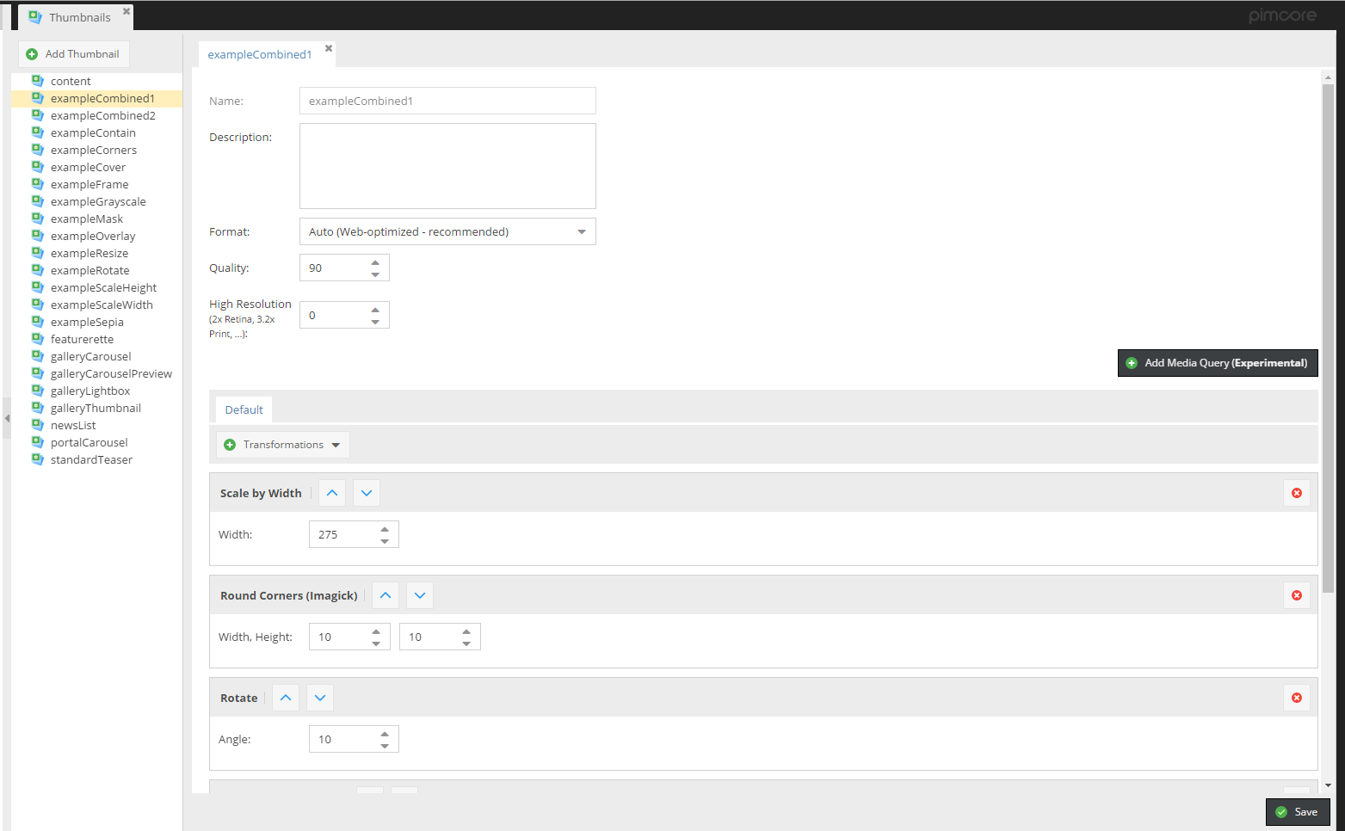Delete the Round Corners (Imagick) transformation
The image size is (1345, 831).
[x=1296, y=595]
